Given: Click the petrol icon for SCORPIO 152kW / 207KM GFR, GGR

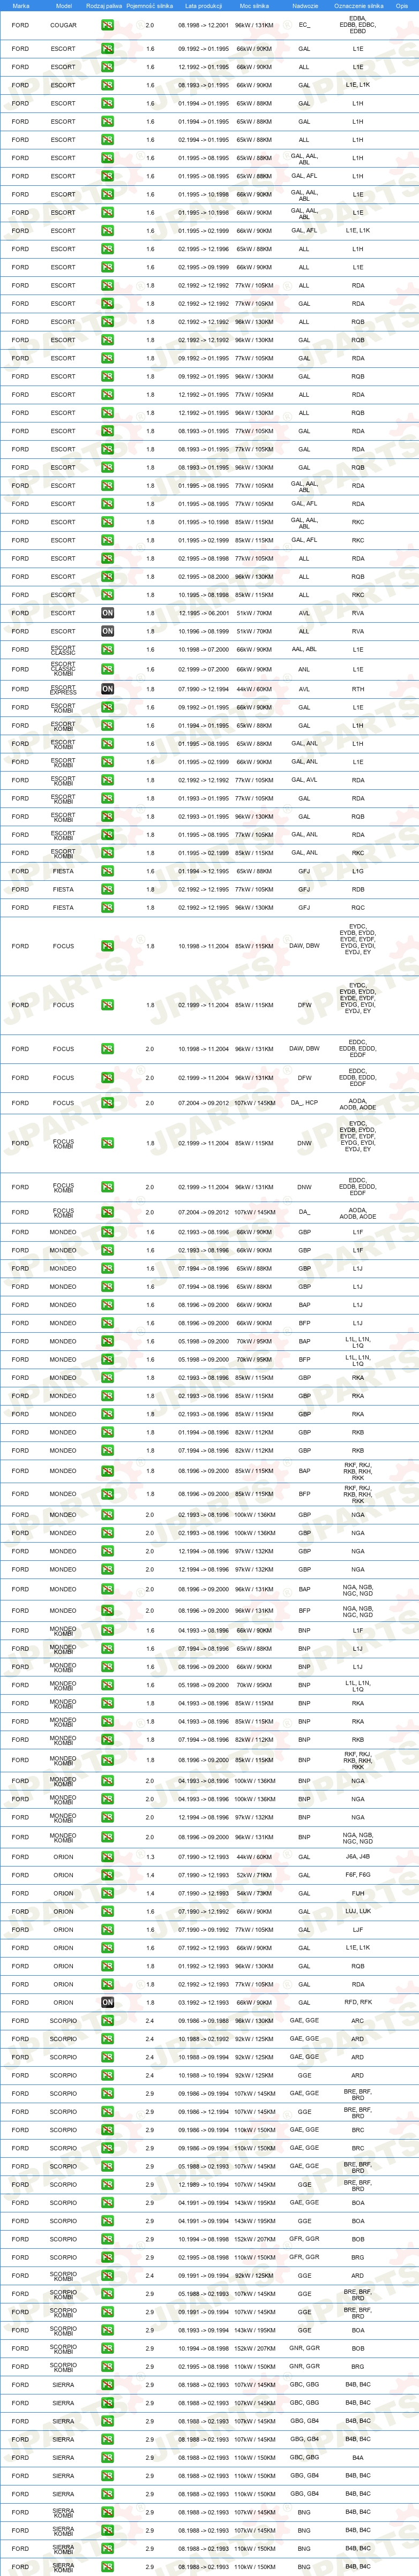Looking at the screenshot, I should [107, 2239].
